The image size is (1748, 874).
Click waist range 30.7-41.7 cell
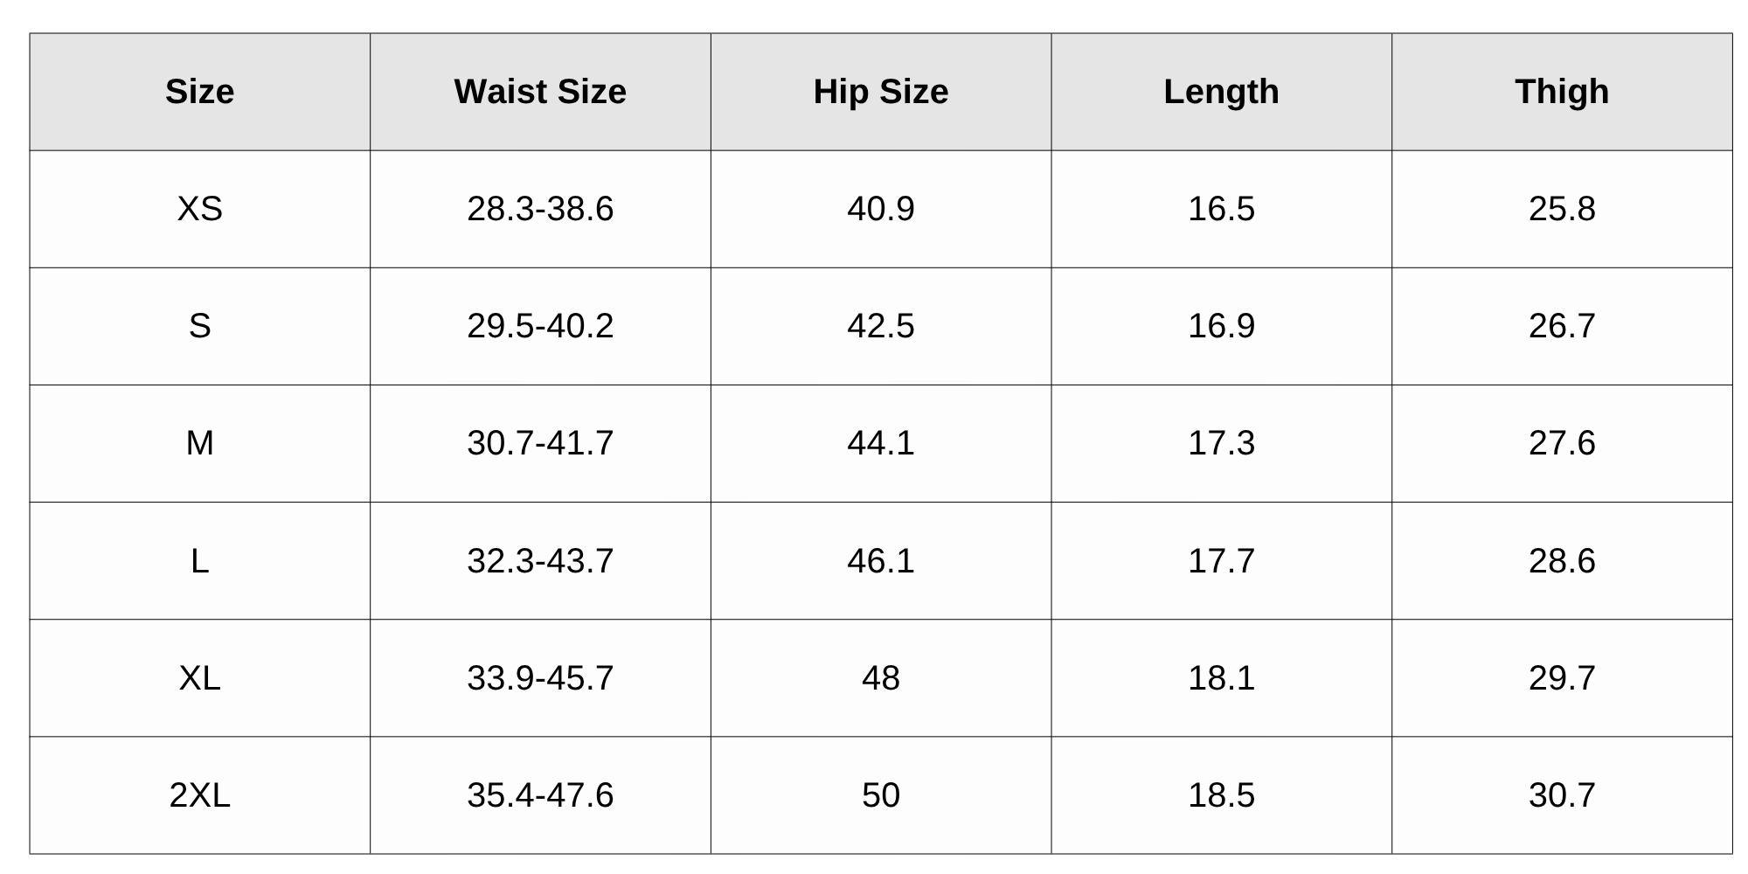[x=540, y=443]
